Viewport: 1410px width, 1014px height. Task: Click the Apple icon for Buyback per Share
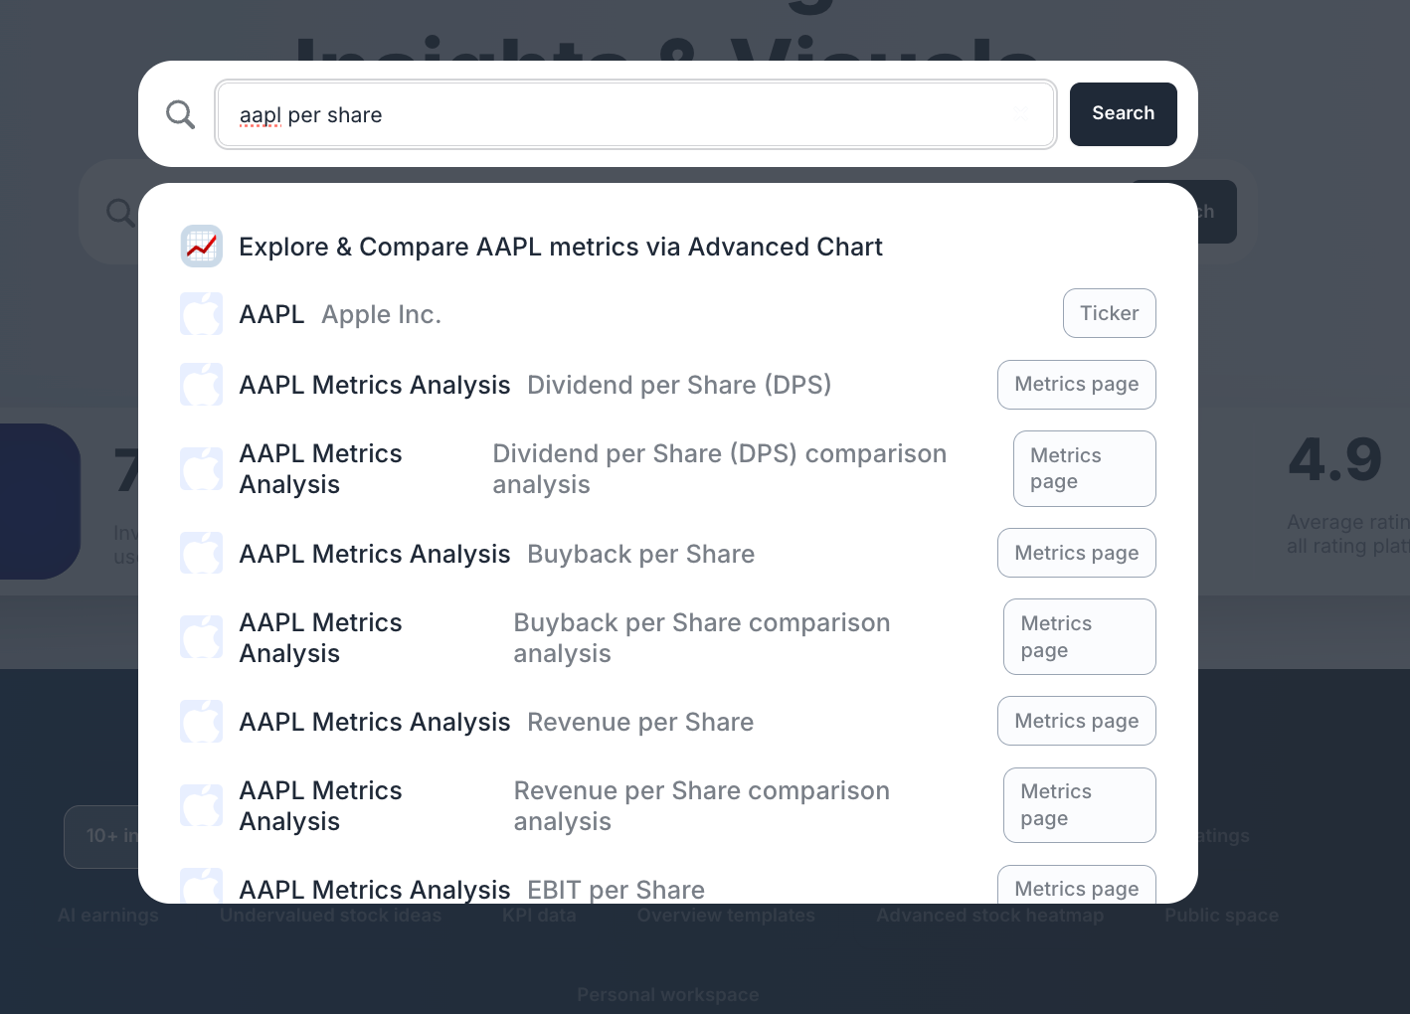[x=201, y=554]
